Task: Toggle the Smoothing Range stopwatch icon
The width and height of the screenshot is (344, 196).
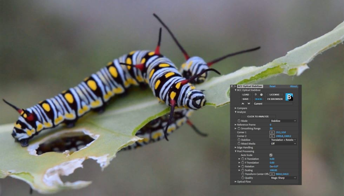Action: (239, 128)
